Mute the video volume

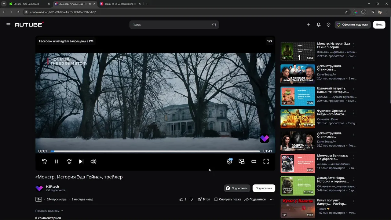click(x=93, y=162)
